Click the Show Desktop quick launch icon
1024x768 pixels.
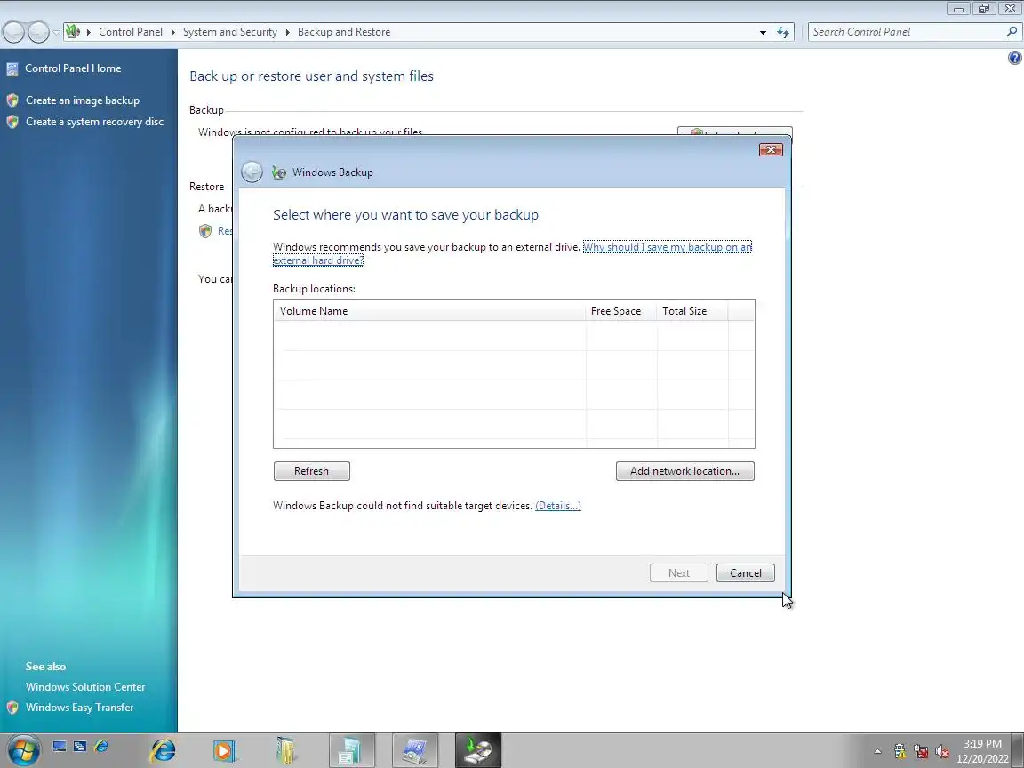pyautogui.click(x=60, y=746)
